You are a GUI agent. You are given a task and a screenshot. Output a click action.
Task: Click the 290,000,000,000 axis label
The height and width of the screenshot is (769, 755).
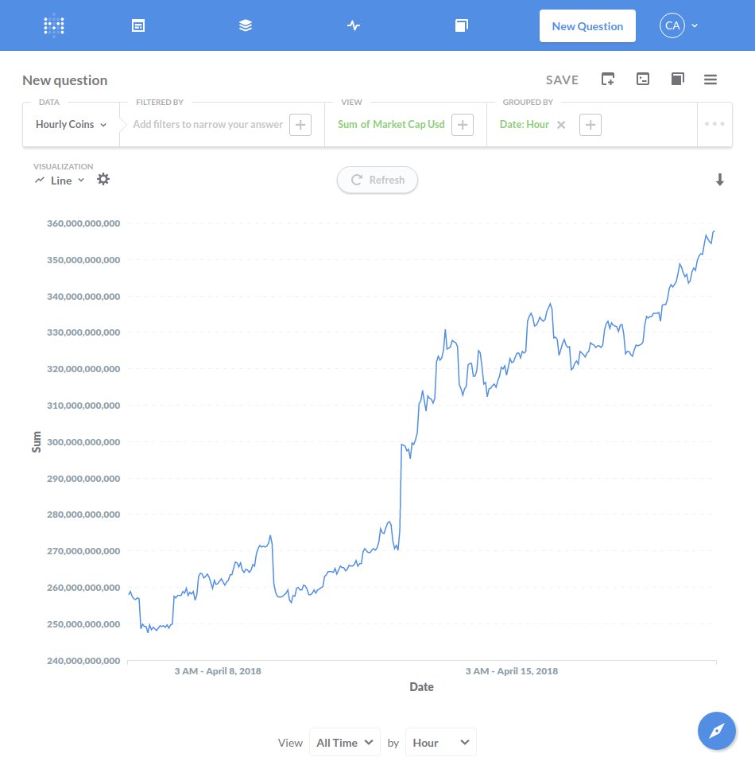[x=83, y=479]
